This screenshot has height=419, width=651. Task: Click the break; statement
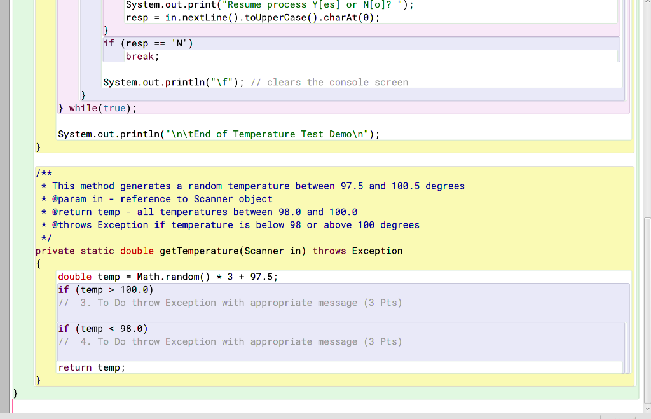(x=141, y=56)
